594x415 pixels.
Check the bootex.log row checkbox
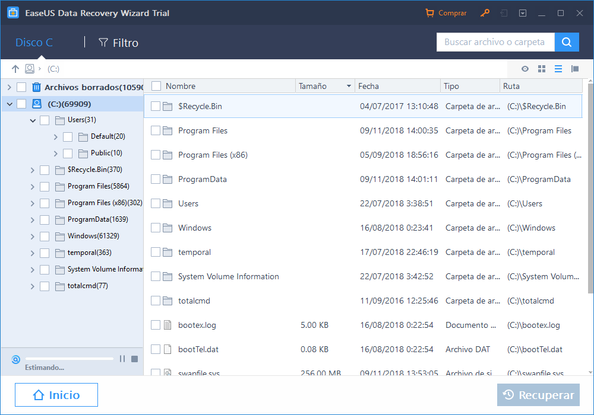pos(155,325)
